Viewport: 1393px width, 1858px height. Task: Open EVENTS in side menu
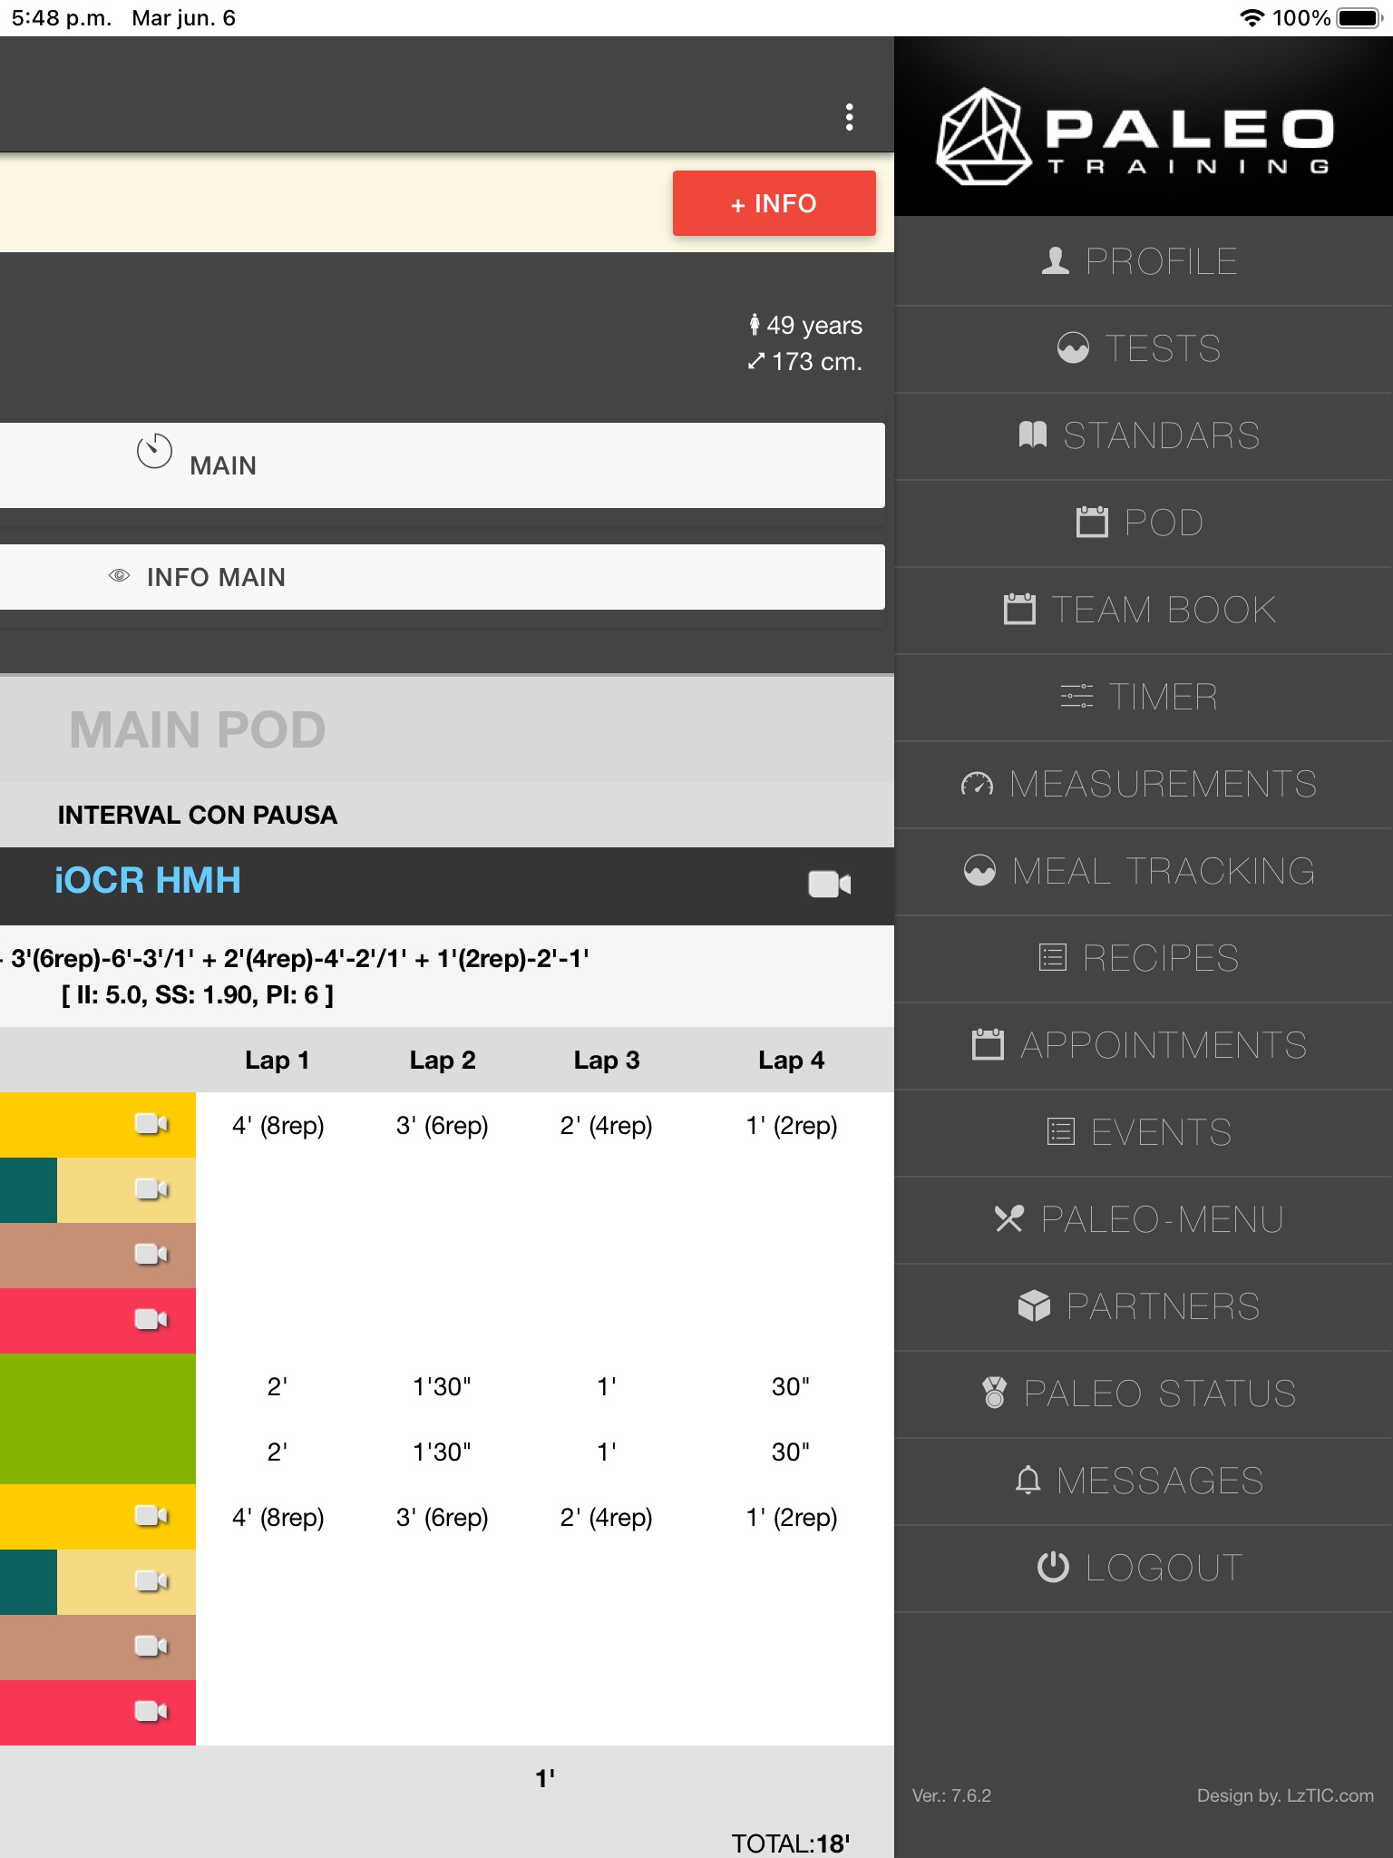[x=1144, y=1132]
